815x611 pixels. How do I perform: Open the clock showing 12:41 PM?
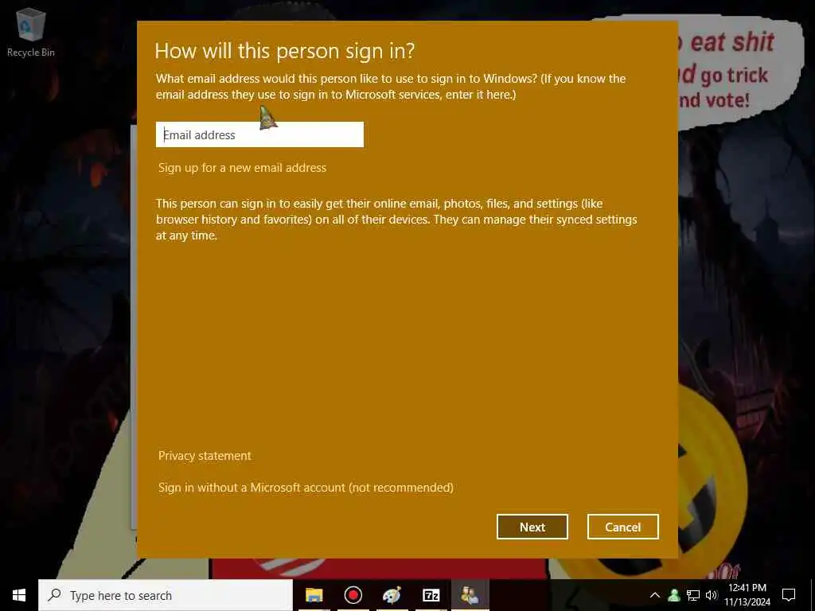[747, 595]
